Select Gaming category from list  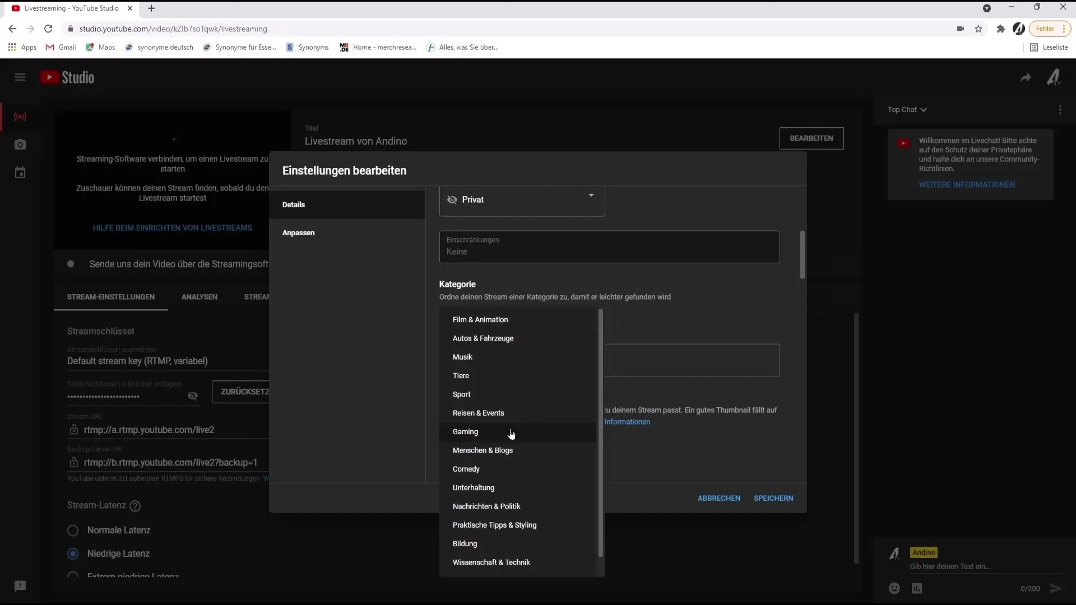tap(466, 431)
